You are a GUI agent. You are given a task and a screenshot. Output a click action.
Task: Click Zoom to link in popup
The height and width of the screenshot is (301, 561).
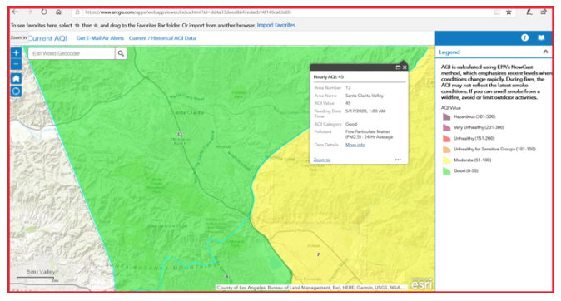[321, 160]
